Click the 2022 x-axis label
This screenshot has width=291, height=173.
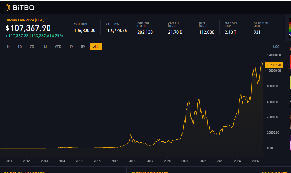click(x=203, y=161)
